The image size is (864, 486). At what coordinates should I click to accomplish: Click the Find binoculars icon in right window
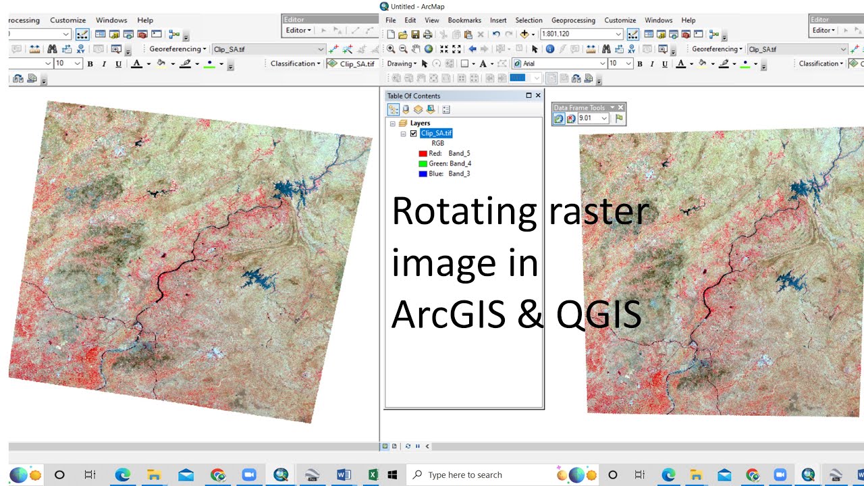[606, 49]
